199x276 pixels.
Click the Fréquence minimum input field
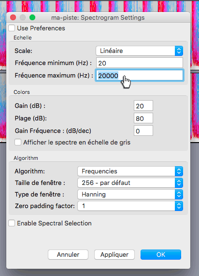coord(140,63)
